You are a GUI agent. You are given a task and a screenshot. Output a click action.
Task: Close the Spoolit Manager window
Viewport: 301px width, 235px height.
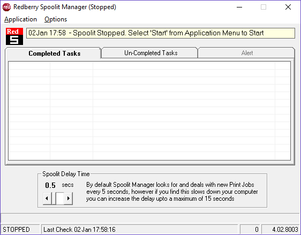click(x=288, y=7)
